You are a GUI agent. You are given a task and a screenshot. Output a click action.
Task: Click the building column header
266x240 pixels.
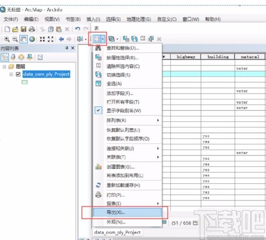pyautogui.click(x=218, y=57)
